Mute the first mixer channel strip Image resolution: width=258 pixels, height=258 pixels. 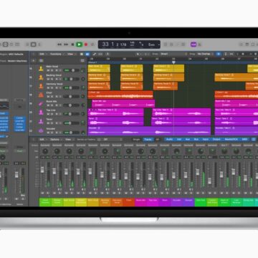coord(42,193)
